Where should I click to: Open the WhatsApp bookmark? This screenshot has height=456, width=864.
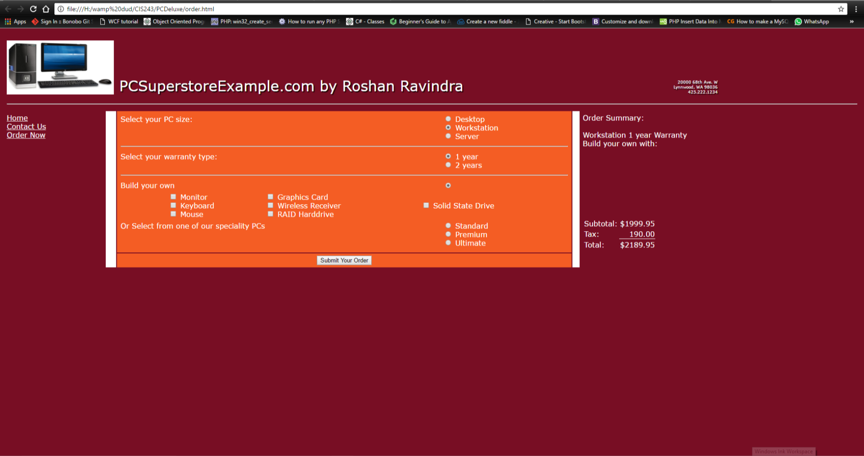click(x=812, y=22)
